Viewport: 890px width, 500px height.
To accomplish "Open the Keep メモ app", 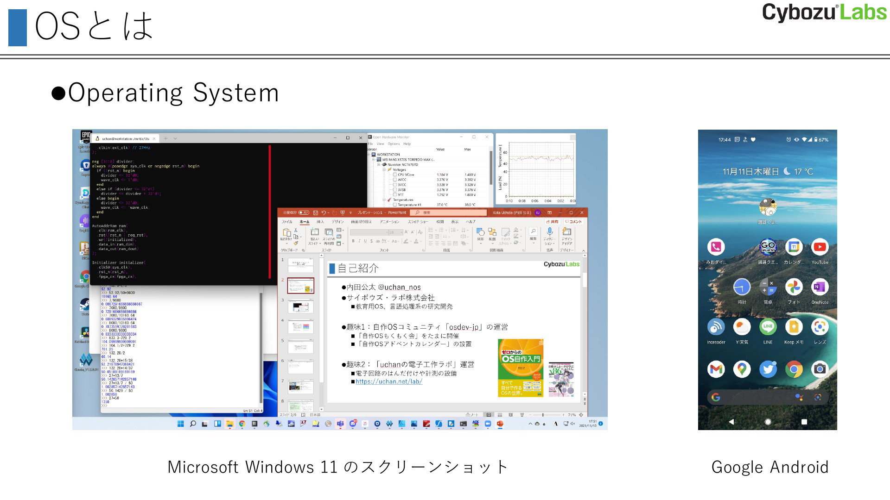I will [x=794, y=327].
